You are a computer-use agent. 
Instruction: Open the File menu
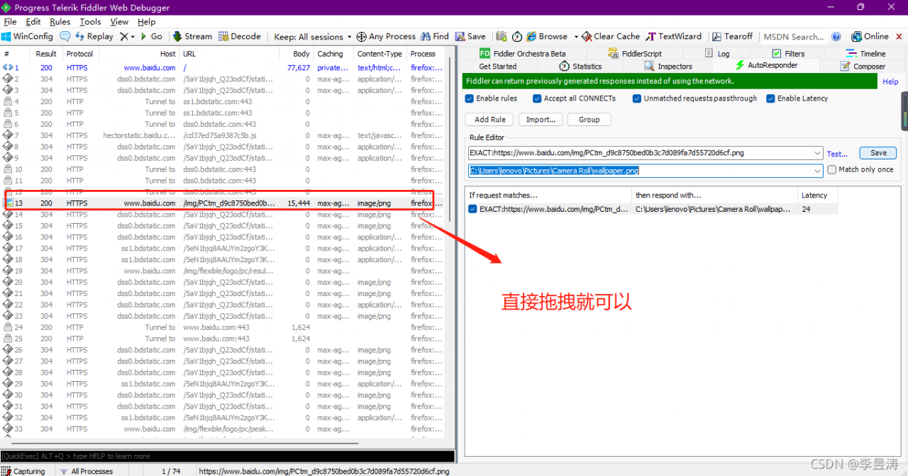(x=10, y=22)
